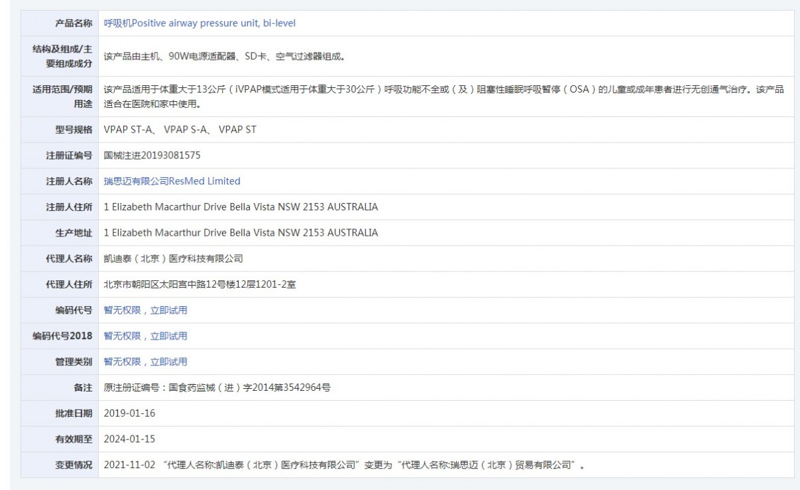The height and width of the screenshot is (490, 800).
Task: Click the 结构及组成/主要组成成分 label
Action: click(63, 57)
